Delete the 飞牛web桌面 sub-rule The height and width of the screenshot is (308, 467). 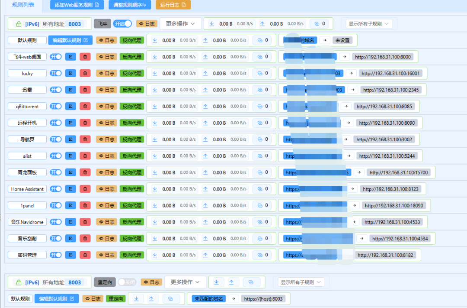click(85, 57)
